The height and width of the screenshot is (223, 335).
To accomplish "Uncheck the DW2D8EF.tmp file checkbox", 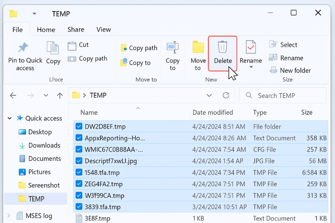I will coord(79,126).
